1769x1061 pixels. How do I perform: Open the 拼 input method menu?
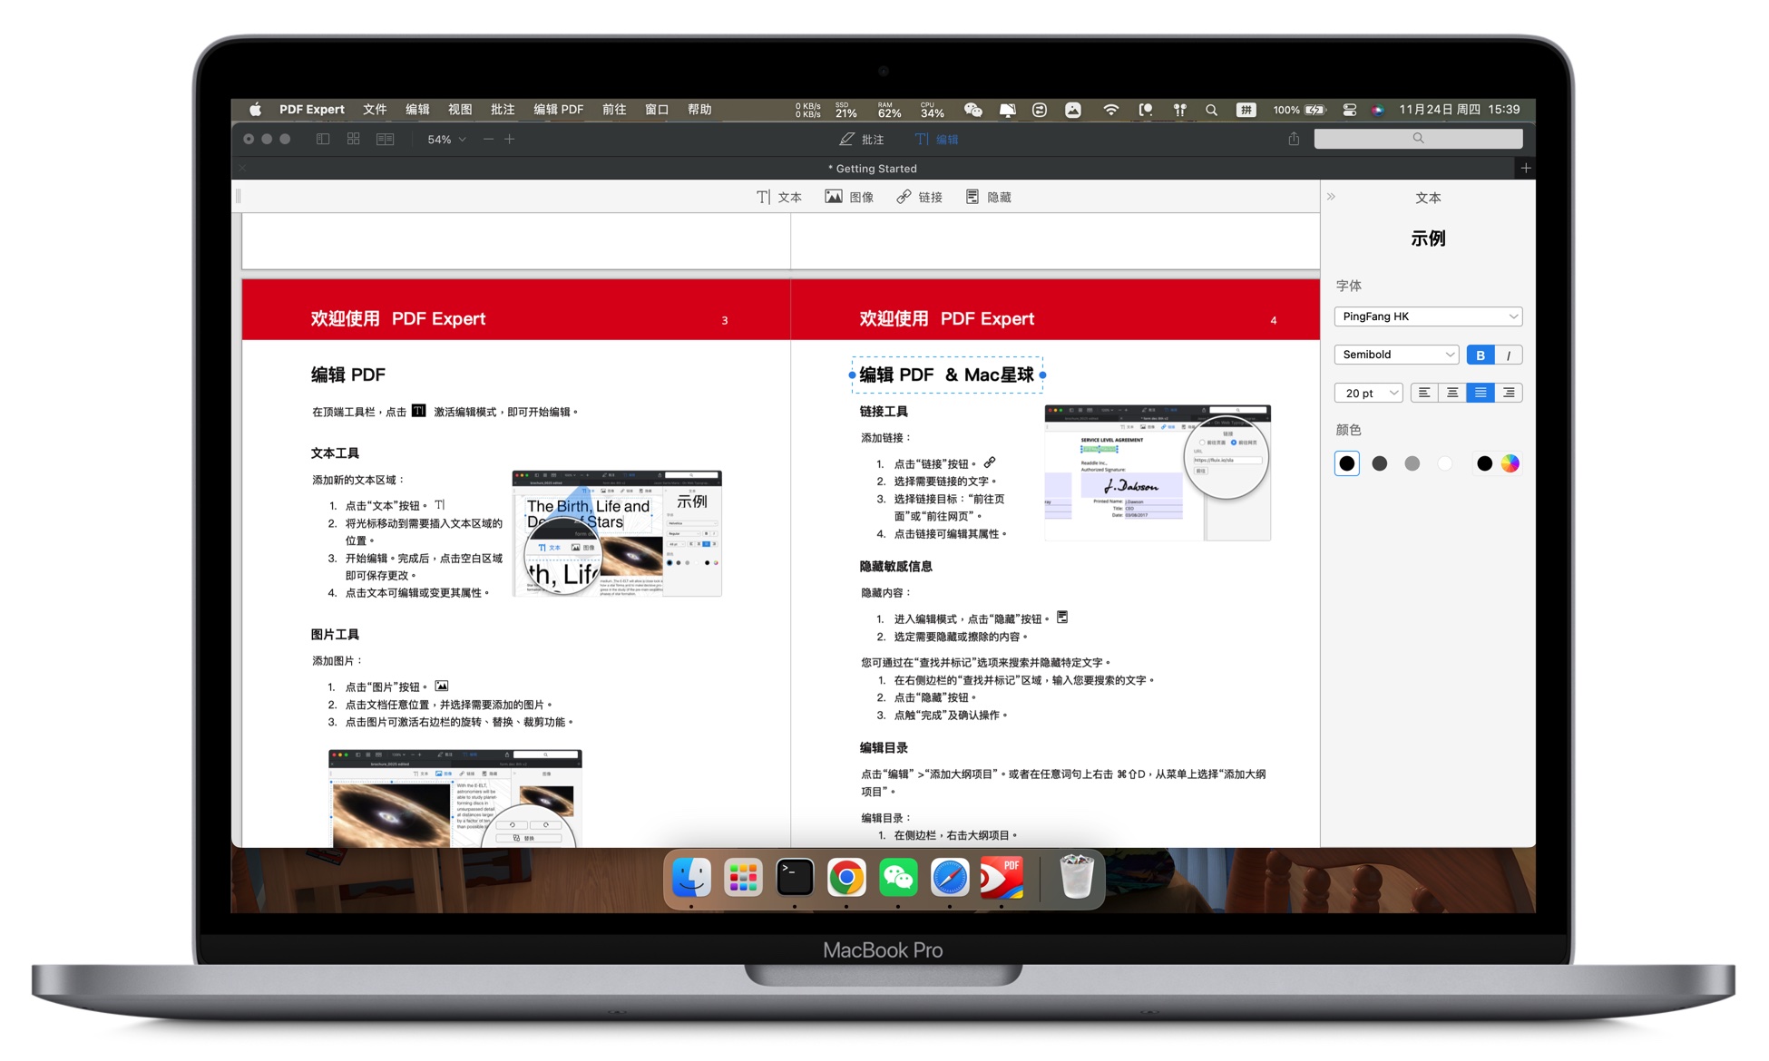(x=1246, y=110)
